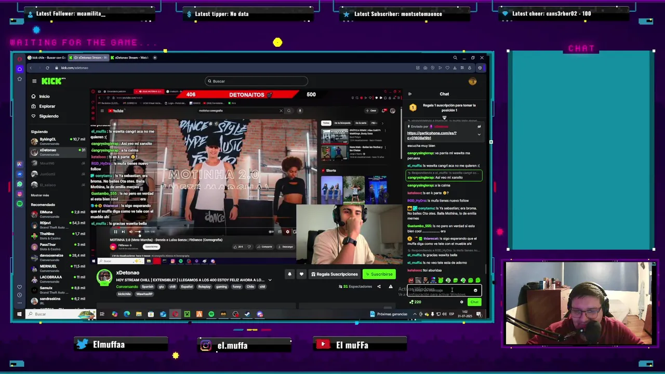This screenshot has width=665, height=374.
Task: Click Opera sidebar bookmarks heart icon
Action: pos(19,287)
